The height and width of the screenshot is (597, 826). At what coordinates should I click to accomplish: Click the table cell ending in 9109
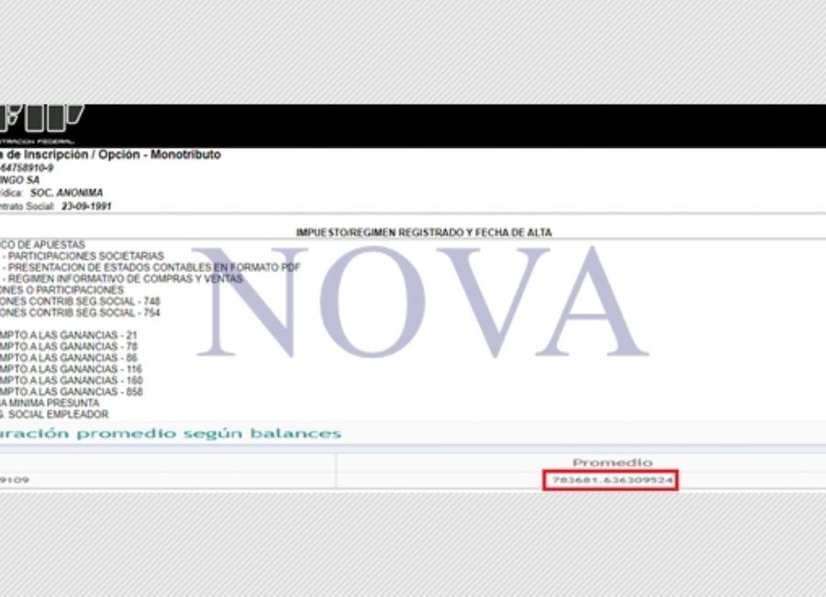18,479
